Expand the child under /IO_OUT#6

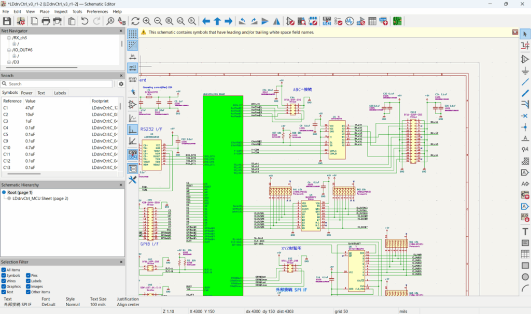point(14,56)
